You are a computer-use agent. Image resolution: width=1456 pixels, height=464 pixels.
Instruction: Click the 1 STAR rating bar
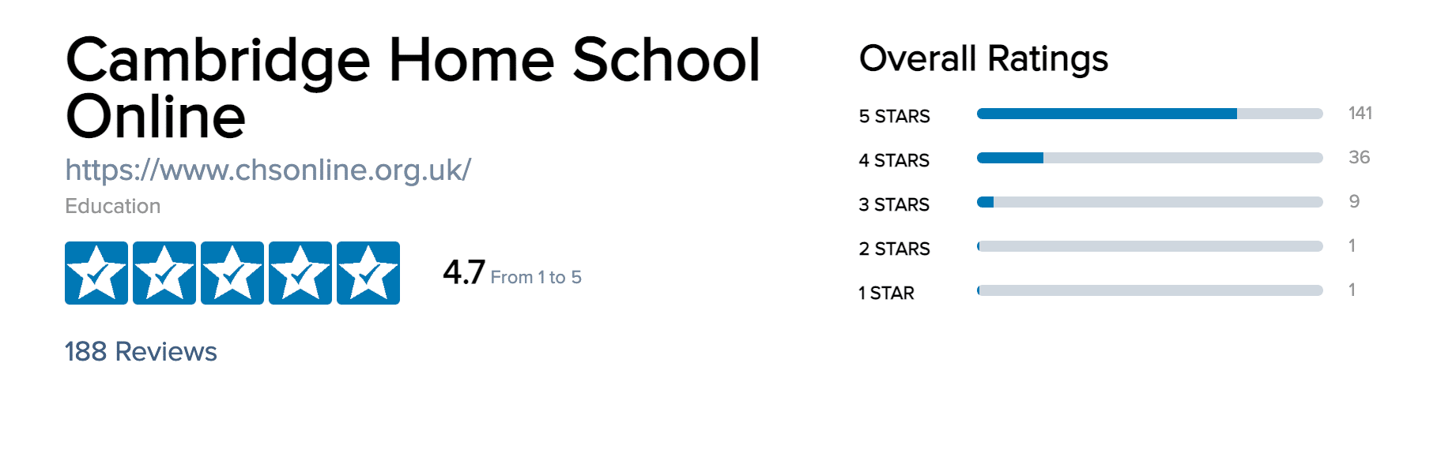pyautogui.click(x=1149, y=290)
